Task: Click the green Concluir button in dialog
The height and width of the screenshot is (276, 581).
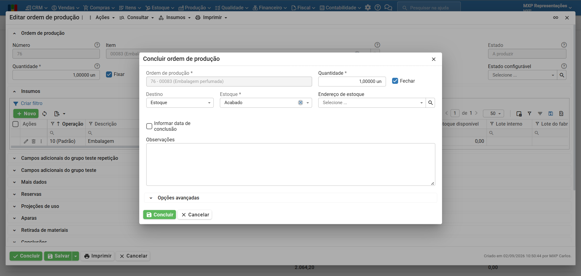Action: click(x=160, y=215)
